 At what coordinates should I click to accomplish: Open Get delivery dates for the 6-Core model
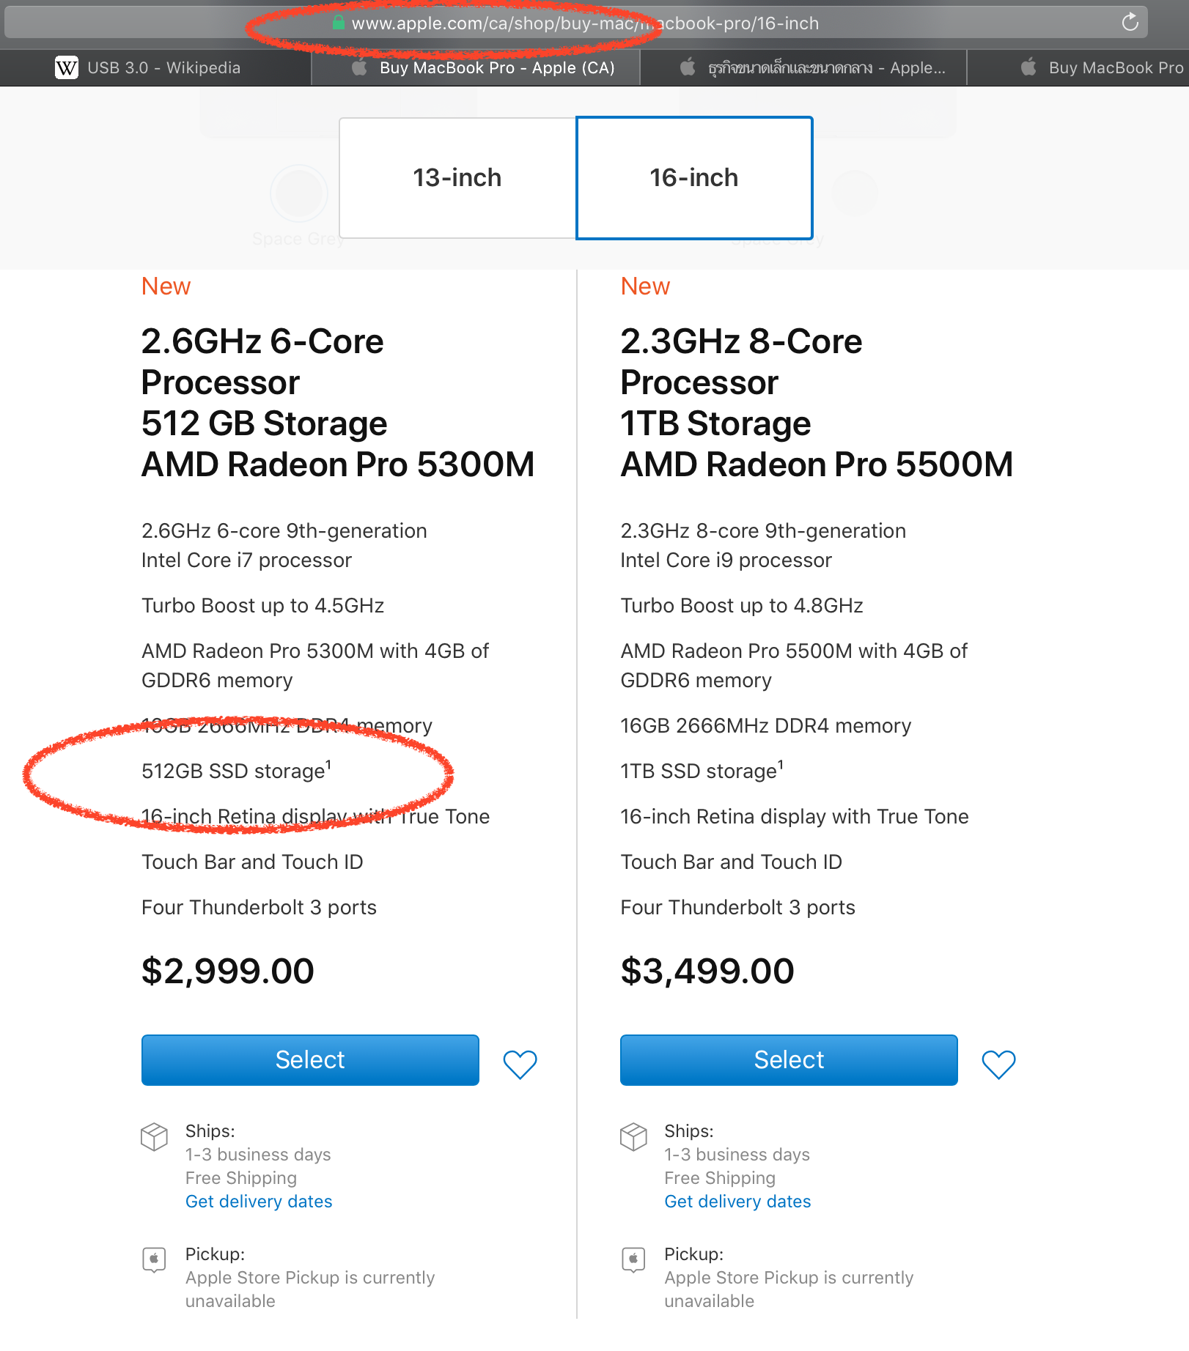pyautogui.click(x=259, y=1202)
